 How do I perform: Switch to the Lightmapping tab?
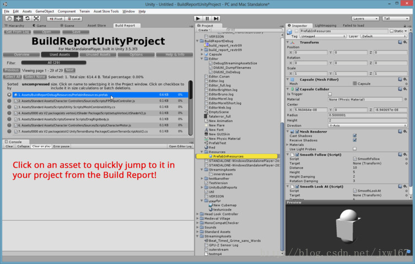click(x=326, y=26)
